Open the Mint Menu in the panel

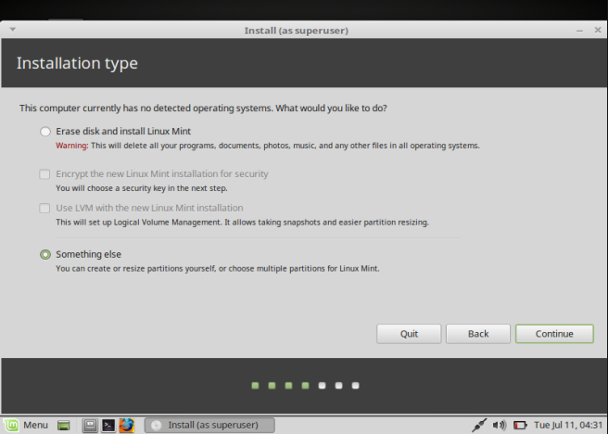point(26,425)
